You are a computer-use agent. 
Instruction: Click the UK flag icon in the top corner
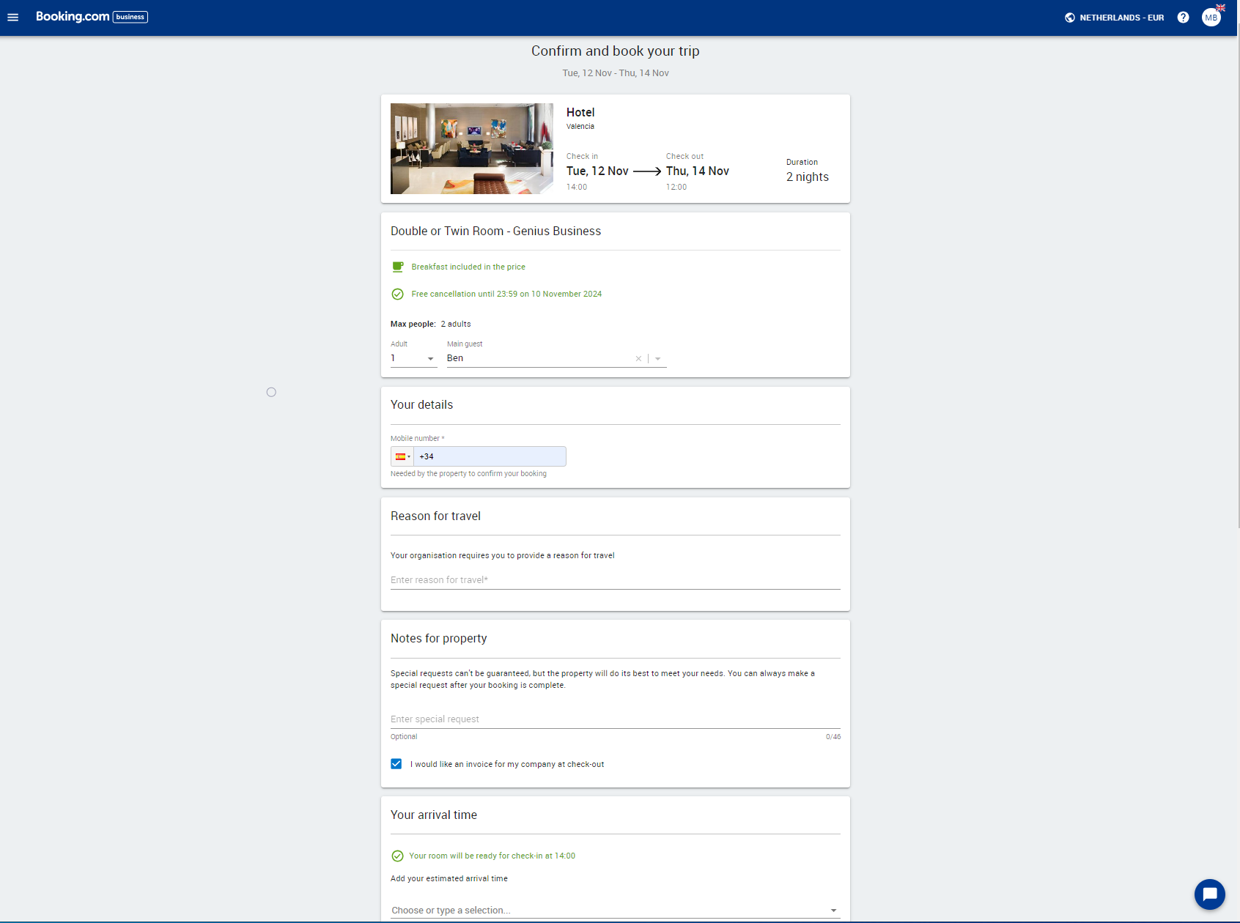[x=1219, y=7]
